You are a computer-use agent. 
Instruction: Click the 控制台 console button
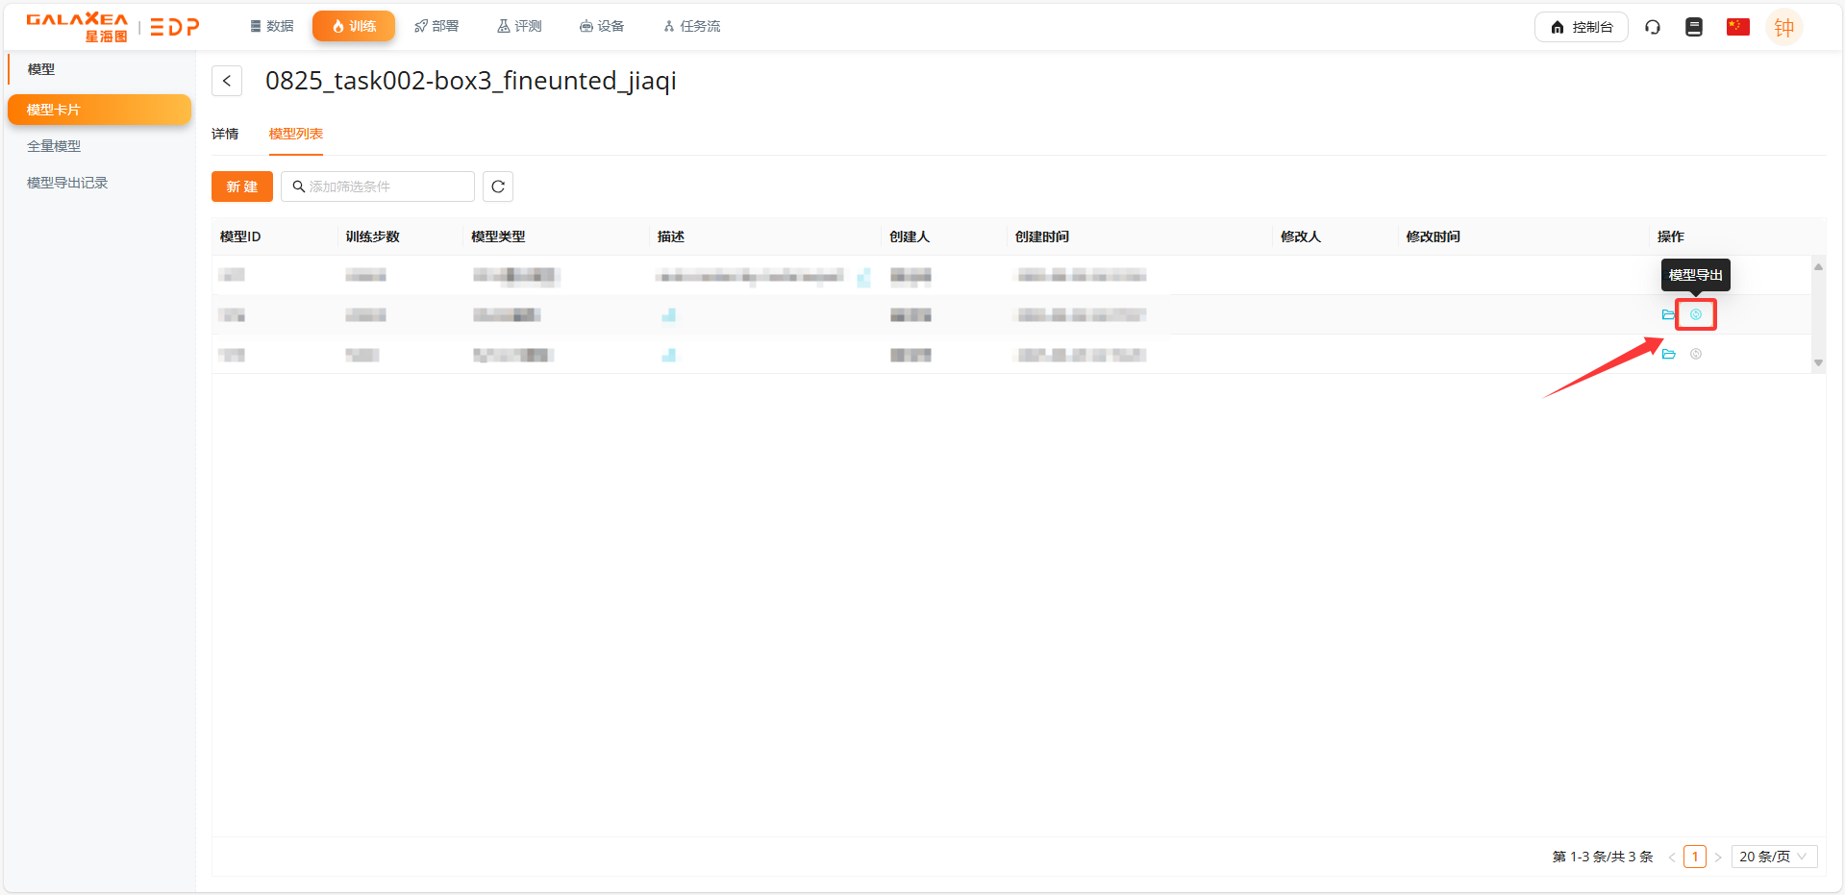pos(1581,27)
